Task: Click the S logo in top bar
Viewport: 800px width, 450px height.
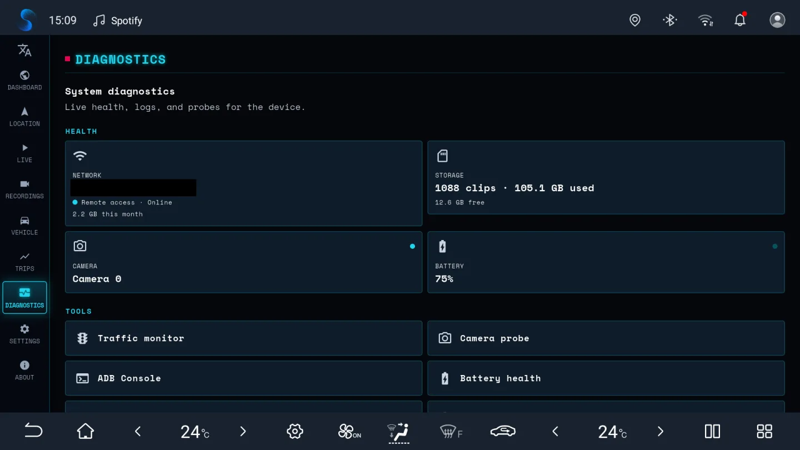Action: 26,20
